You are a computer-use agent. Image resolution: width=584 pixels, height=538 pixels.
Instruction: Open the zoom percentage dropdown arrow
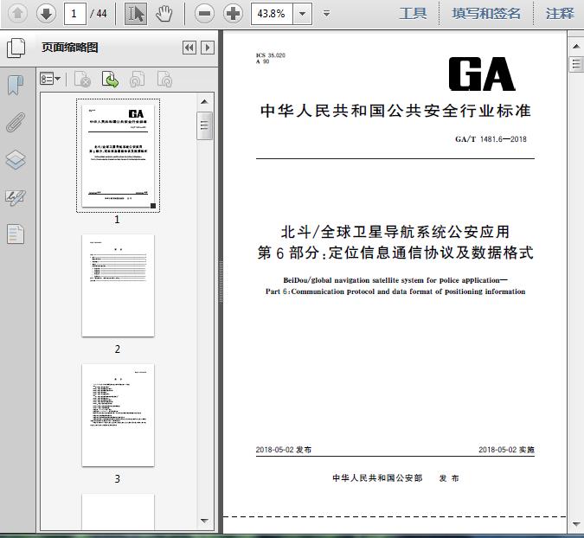coord(303,14)
